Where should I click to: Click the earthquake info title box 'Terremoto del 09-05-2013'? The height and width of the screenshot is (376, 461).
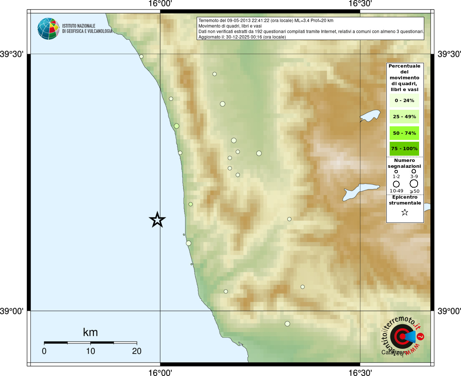(x=310, y=29)
